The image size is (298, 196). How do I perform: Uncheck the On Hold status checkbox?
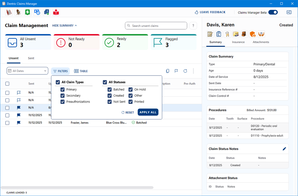click(x=131, y=90)
